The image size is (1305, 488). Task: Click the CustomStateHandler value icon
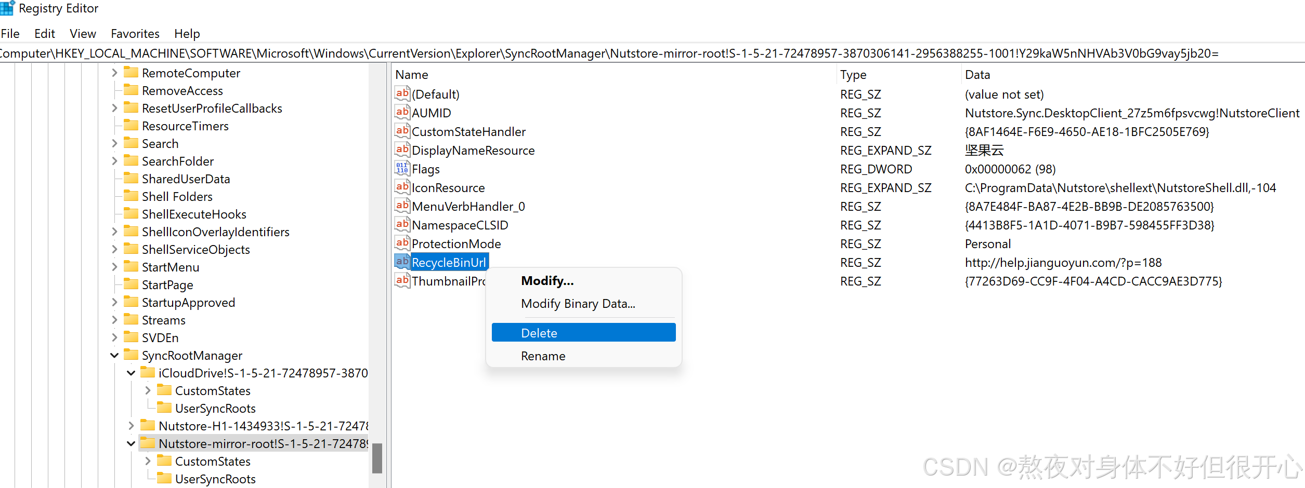(x=402, y=131)
